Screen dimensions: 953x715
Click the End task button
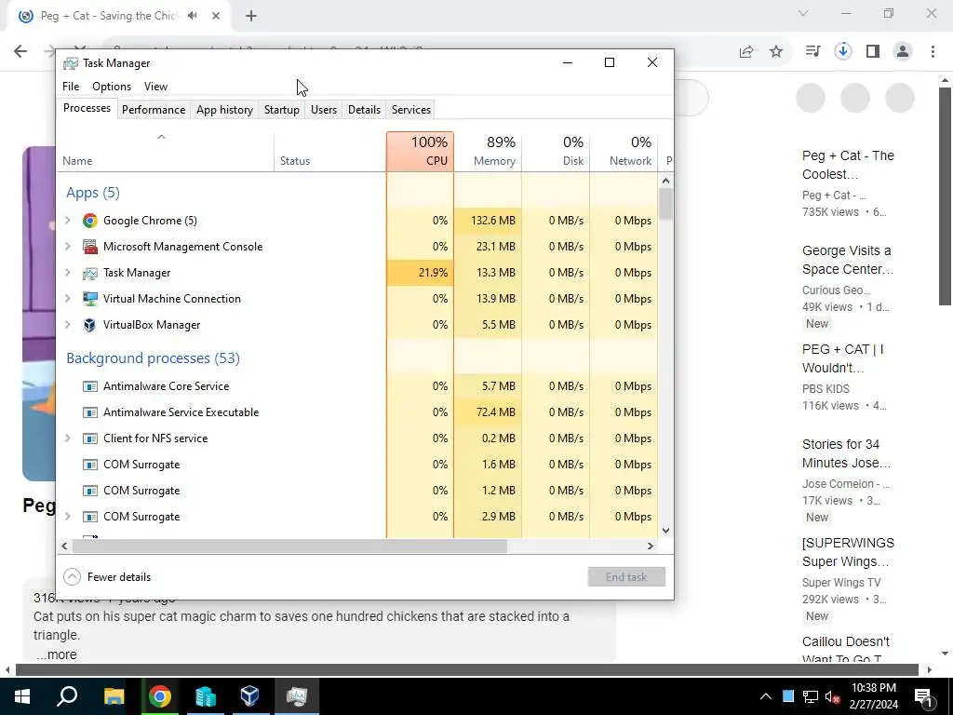point(626,577)
